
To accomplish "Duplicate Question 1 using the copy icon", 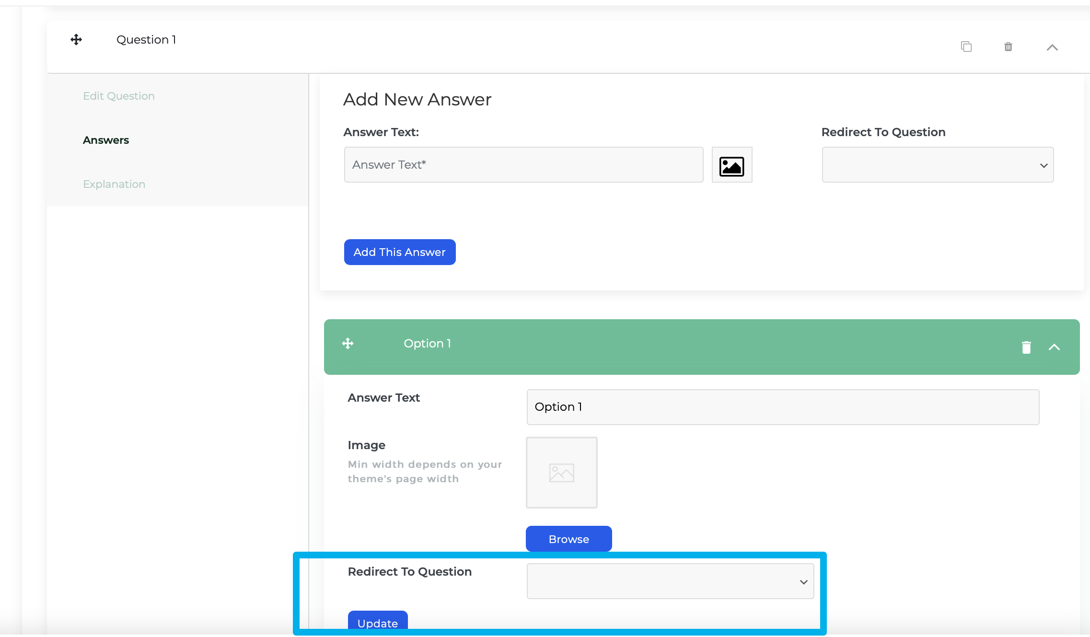I will [x=965, y=46].
